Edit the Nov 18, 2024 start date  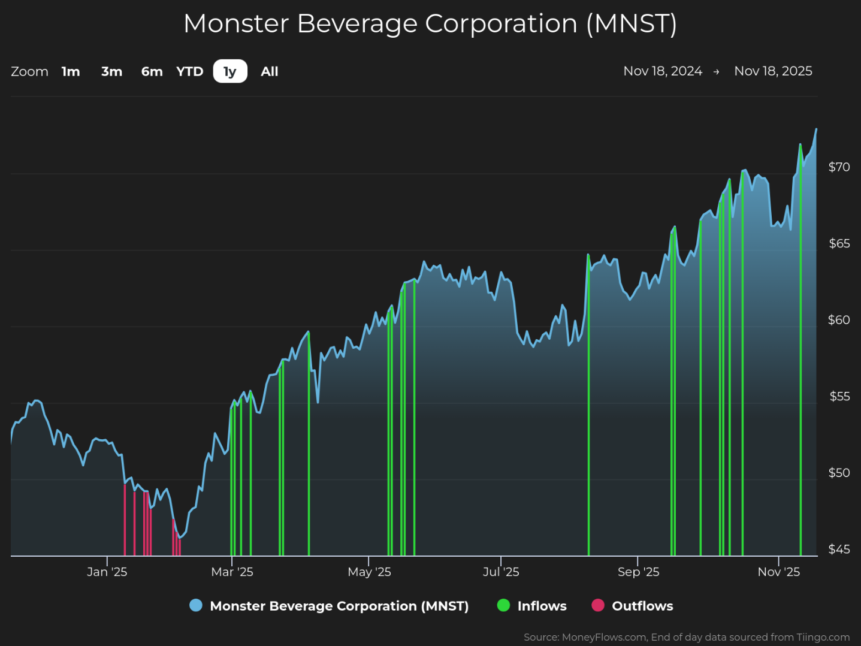tap(663, 71)
